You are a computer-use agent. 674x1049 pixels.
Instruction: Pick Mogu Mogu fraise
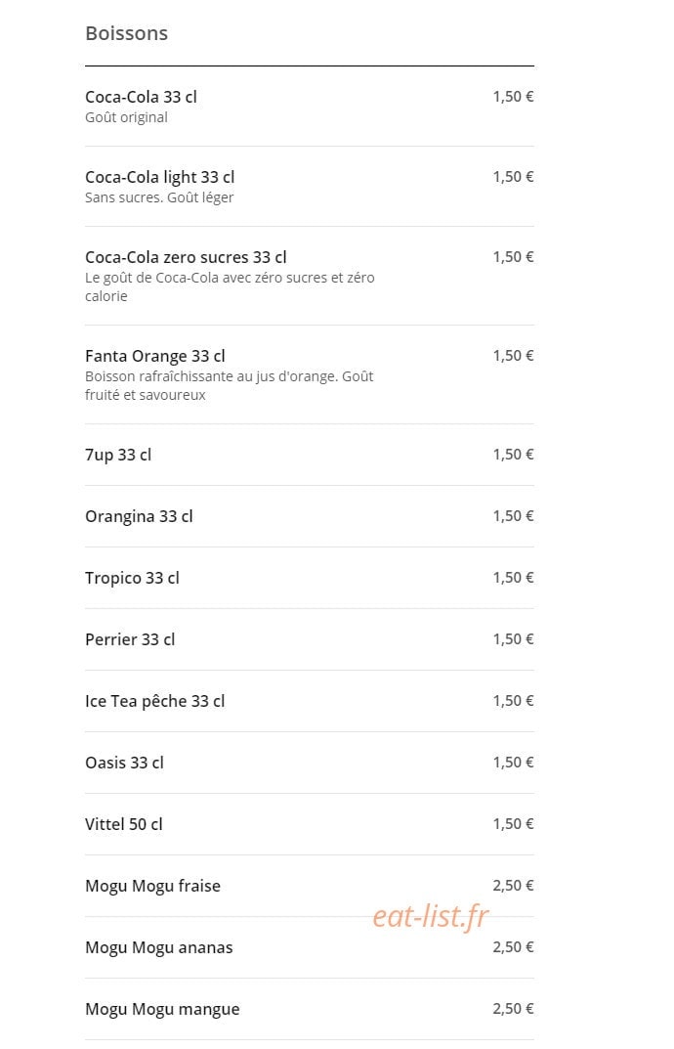tap(309, 886)
